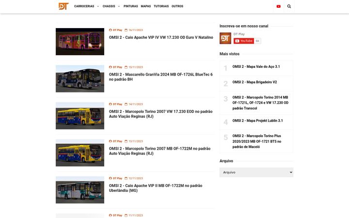This screenshot has height=218, width=349.
Task: Open the search magnifier icon
Action: click(289, 6)
